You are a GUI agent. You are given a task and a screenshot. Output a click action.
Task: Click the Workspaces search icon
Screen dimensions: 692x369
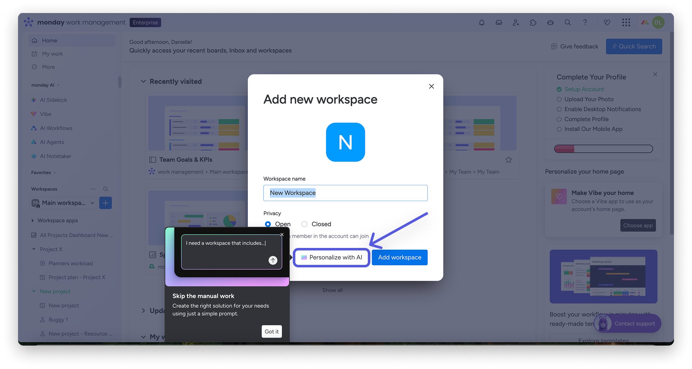(x=106, y=189)
